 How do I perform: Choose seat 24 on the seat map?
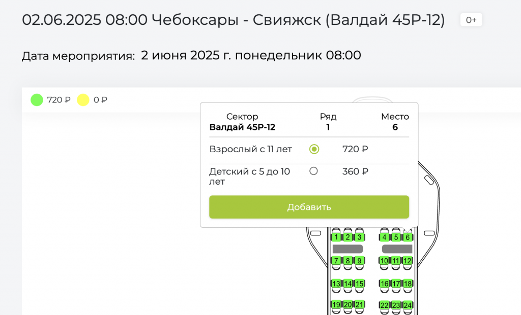point(408,305)
